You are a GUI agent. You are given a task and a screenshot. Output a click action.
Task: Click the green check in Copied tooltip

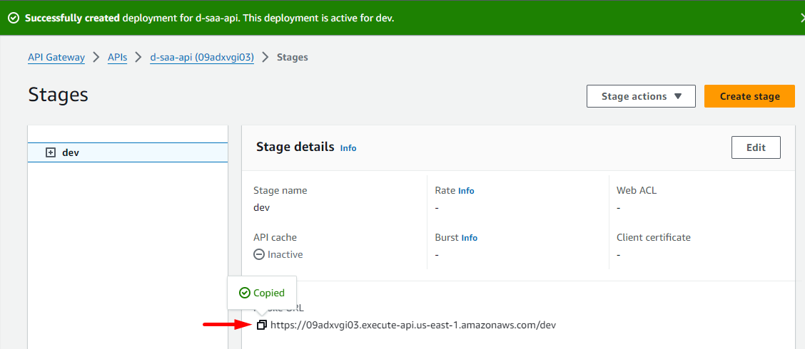click(244, 293)
